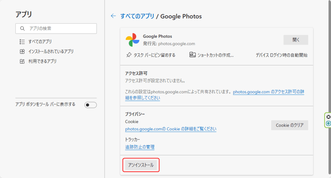Click the Cookie label under プライバシー
Image resolution: width=331 pixels, height=178 pixels.
(x=132, y=122)
